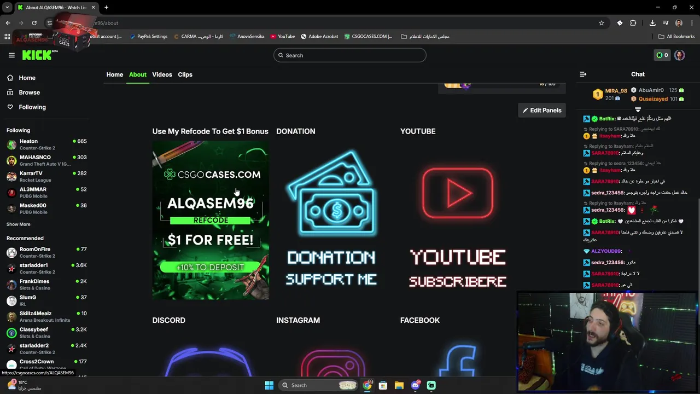
Task: Switch to the Clips tab
Action: click(185, 74)
